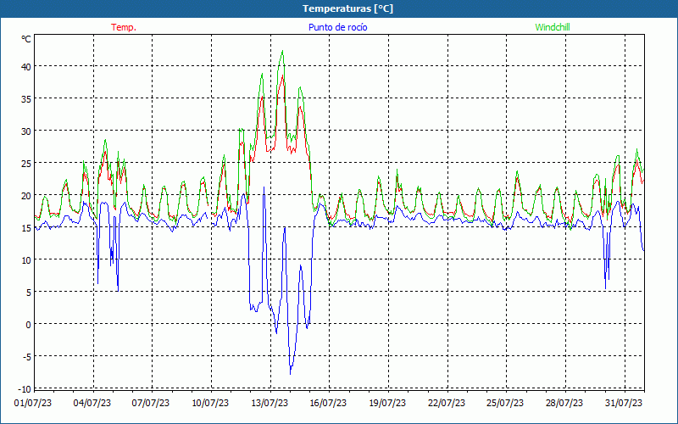Click the °C axis unit label
Image resolution: width=678 pixels, height=424 pixels.
click(26, 39)
